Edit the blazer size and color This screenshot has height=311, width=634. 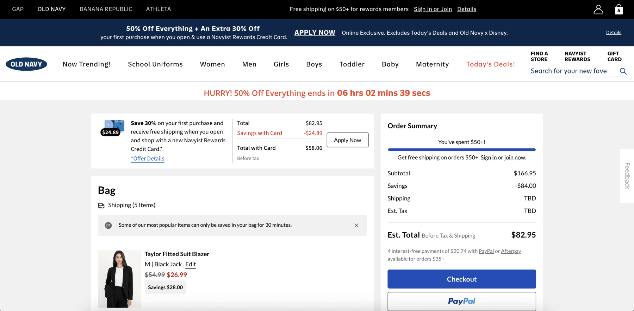point(191,265)
